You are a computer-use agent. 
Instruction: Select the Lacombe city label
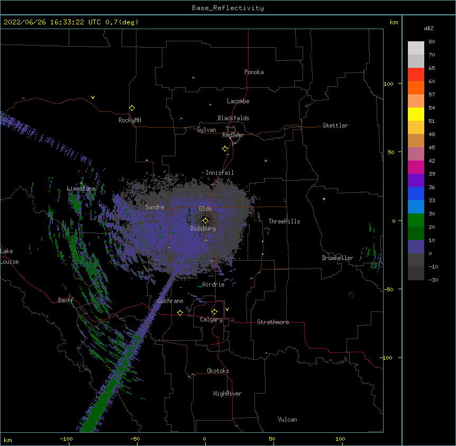pos(238,101)
